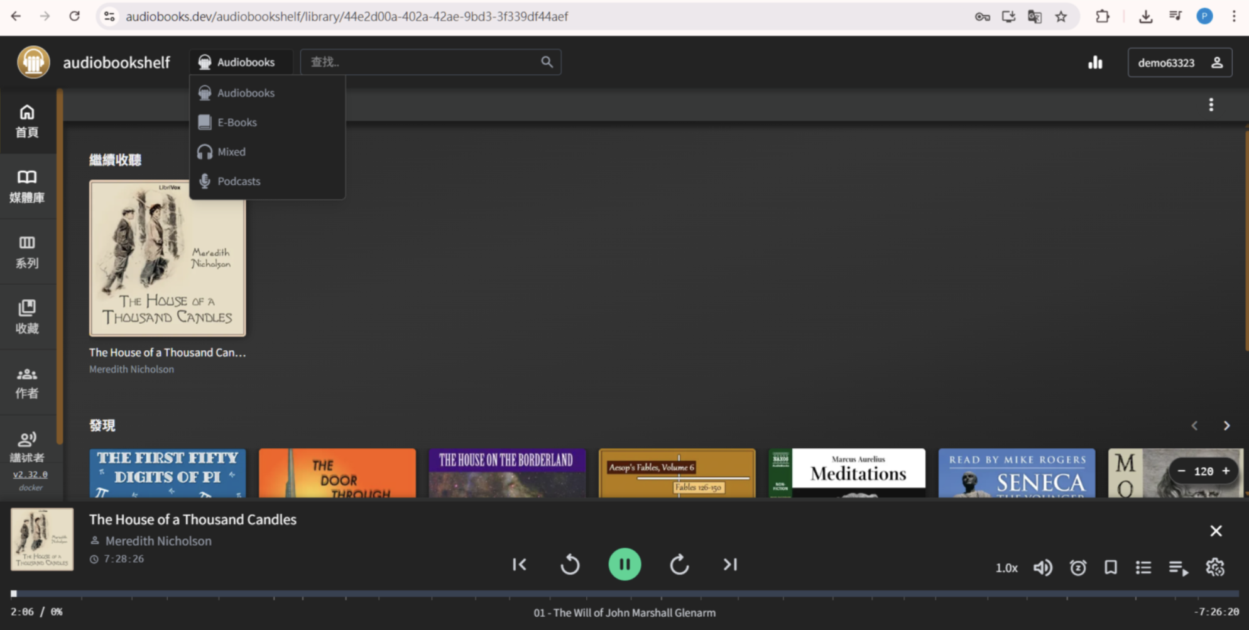This screenshot has height=630, width=1249.
Task: Go to the previous chapter
Action: (x=519, y=565)
